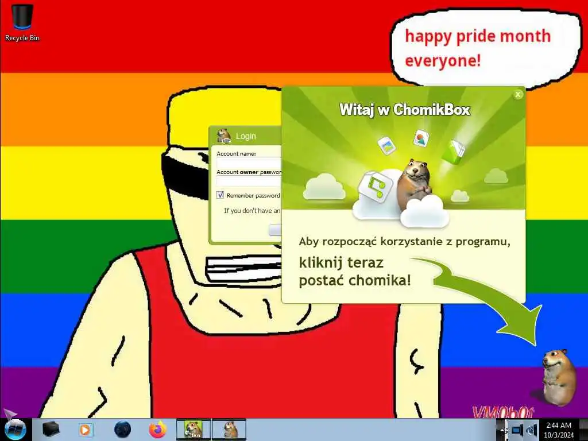Image resolution: width=588 pixels, height=441 pixels.
Task: Launch the media player taskbar icon
Action: (85, 430)
